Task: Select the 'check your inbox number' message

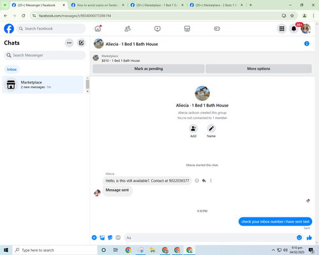Action: point(275,221)
